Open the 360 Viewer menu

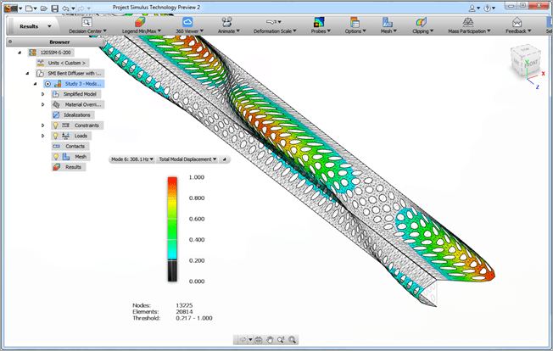[189, 31]
